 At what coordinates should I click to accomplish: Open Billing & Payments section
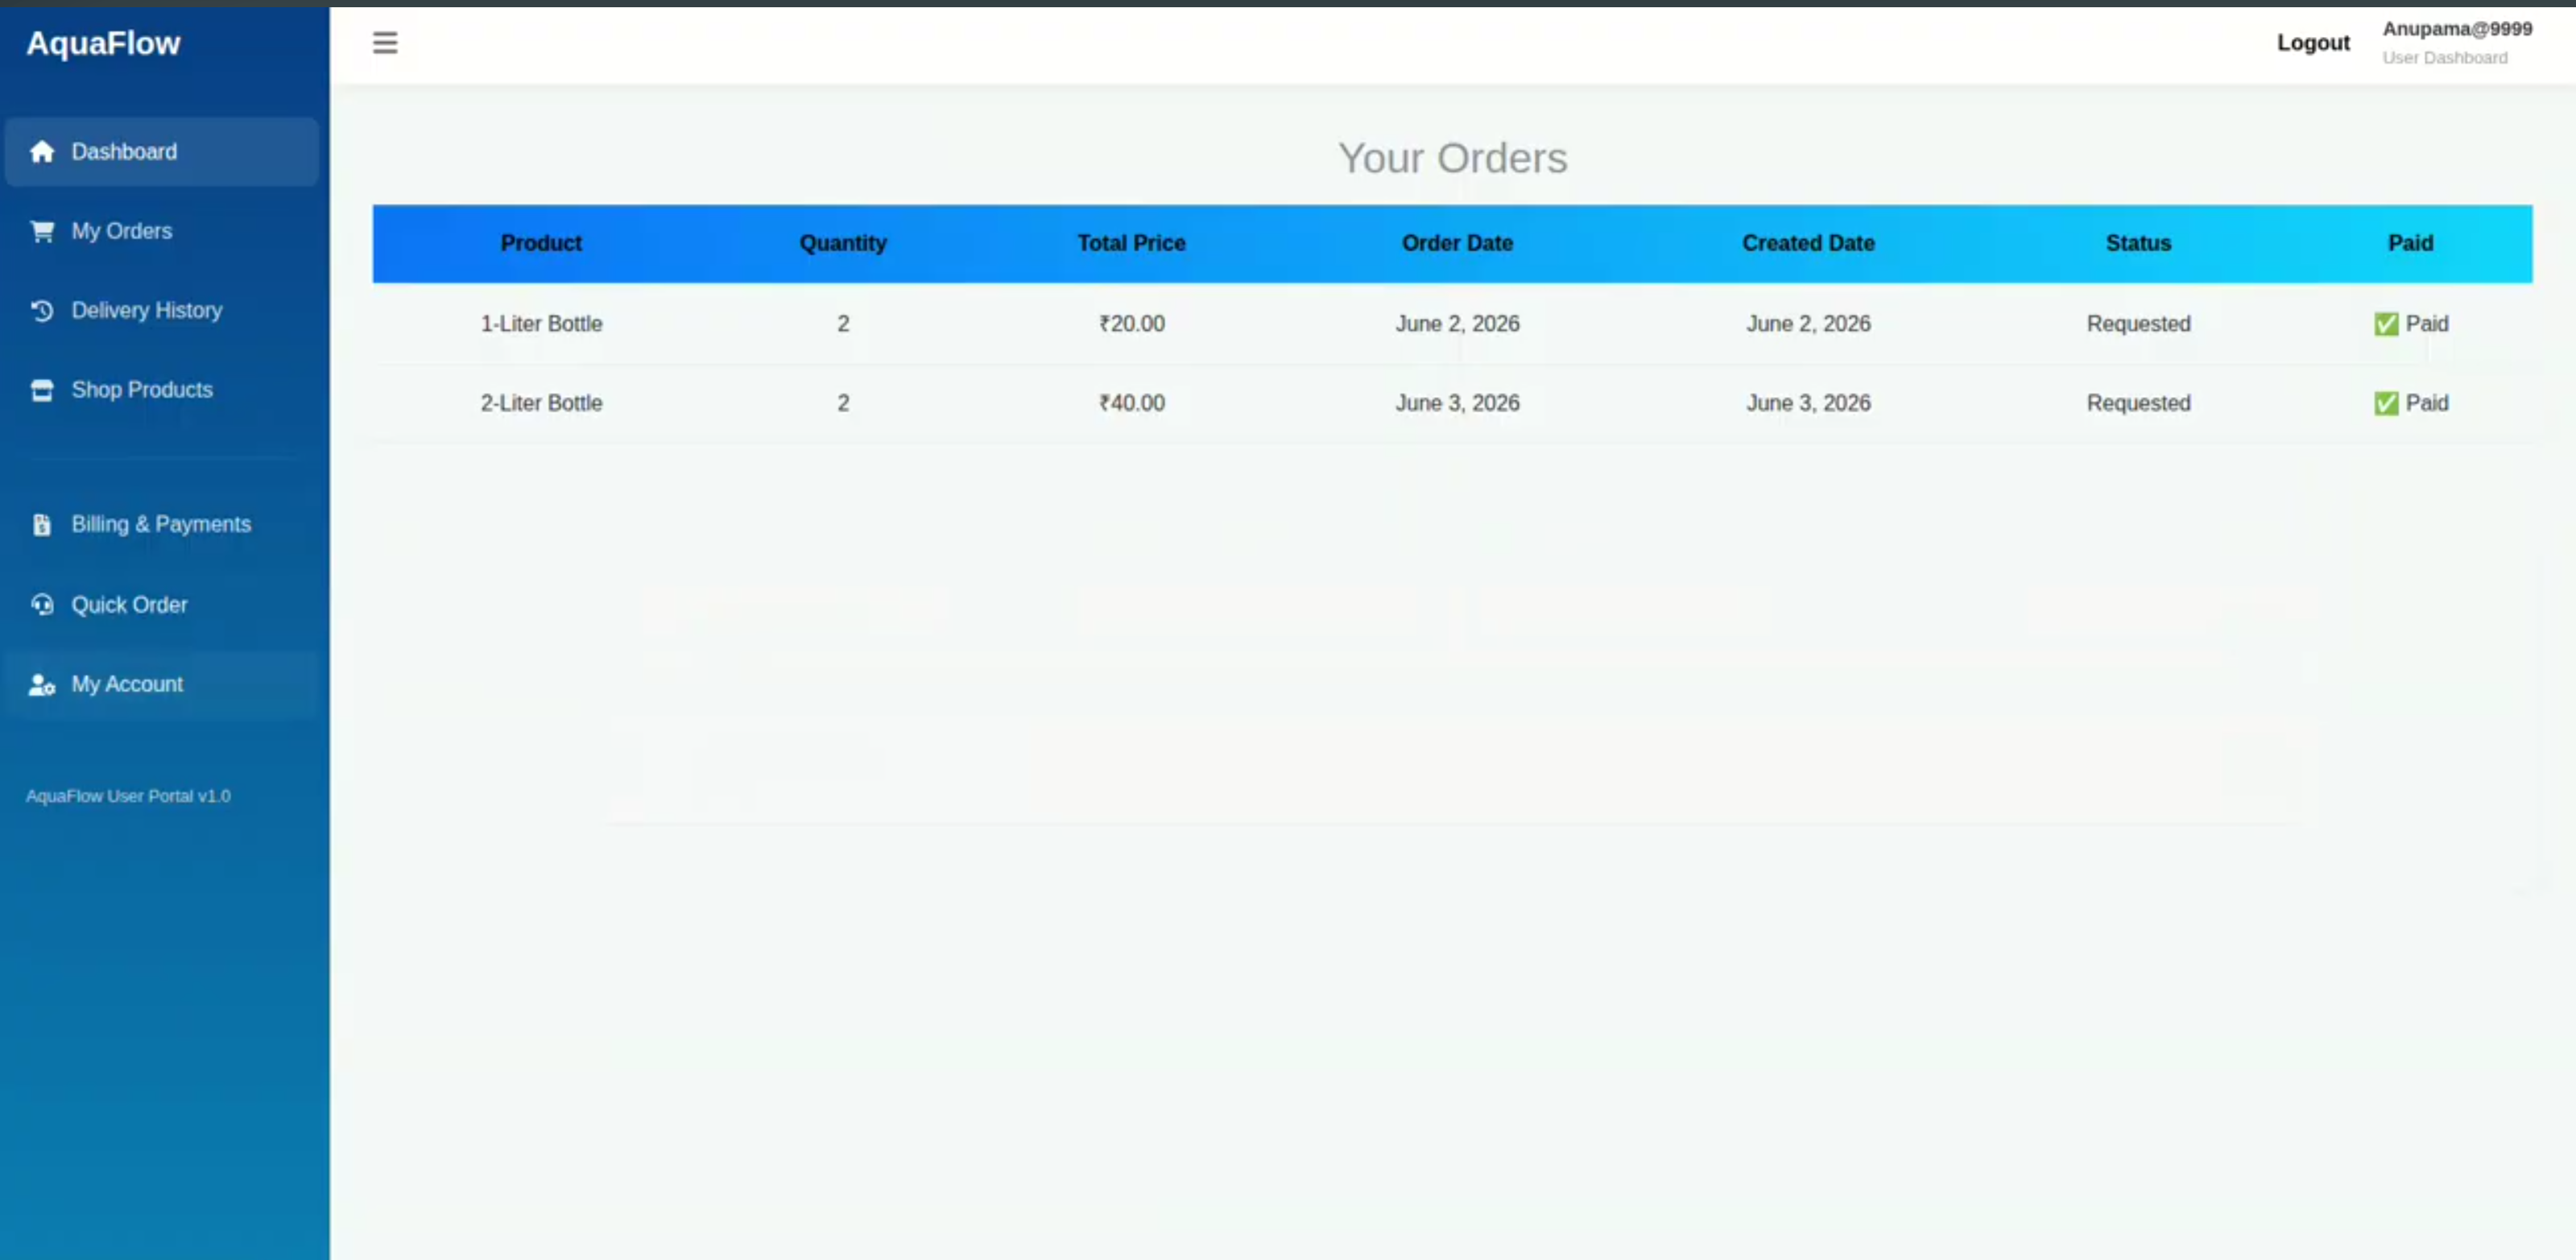click(x=162, y=525)
